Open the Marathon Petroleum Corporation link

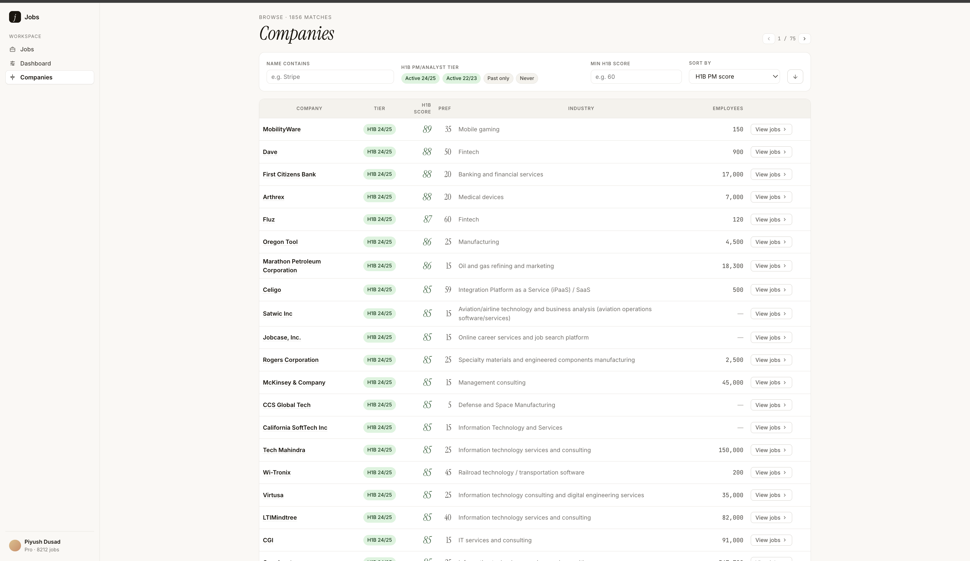292,266
